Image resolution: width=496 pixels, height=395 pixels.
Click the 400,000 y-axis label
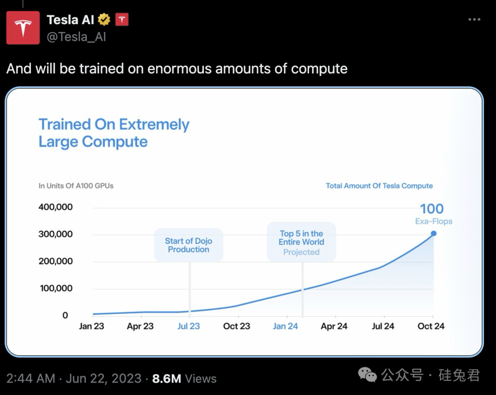coord(55,207)
